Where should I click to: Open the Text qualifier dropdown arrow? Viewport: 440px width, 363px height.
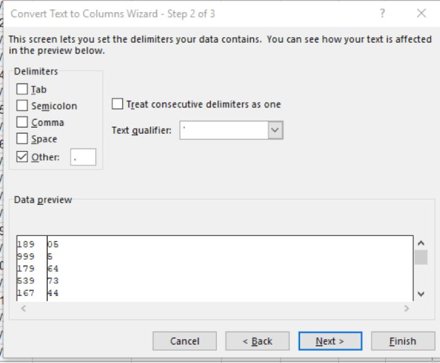coord(276,130)
